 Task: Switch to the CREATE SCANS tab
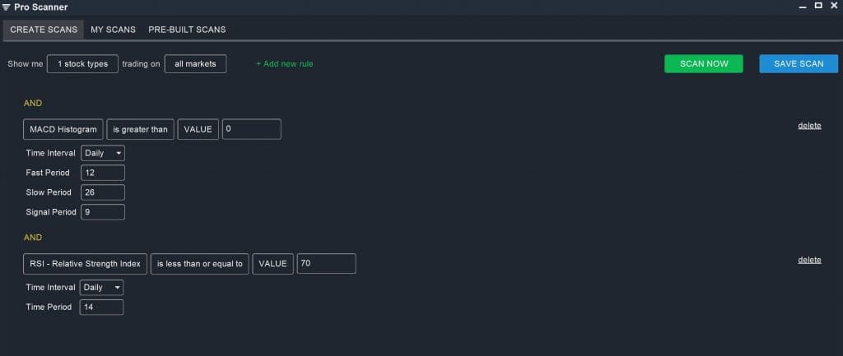pos(44,30)
